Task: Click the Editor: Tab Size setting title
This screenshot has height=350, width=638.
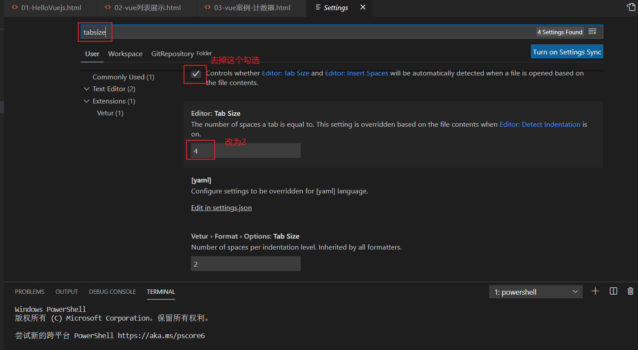Action: point(216,113)
